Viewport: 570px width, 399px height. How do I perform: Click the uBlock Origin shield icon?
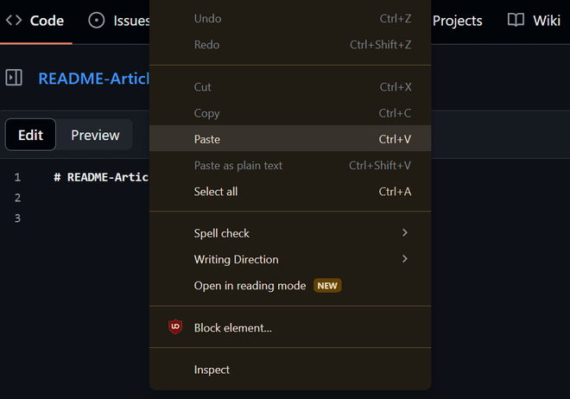coord(175,327)
